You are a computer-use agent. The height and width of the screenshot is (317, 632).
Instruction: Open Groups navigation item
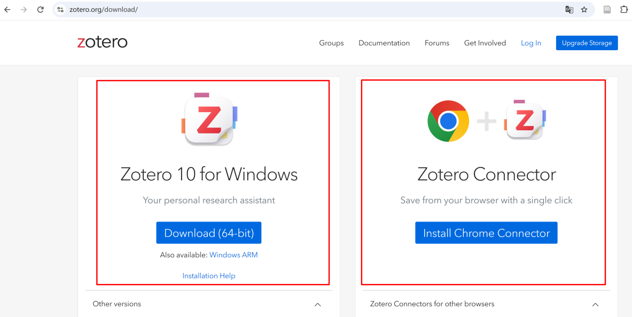point(331,43)
